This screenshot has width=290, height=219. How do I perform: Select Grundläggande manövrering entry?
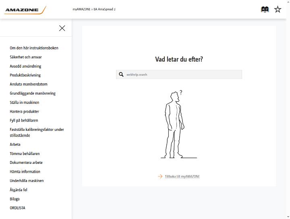click(x=33, y=93)
